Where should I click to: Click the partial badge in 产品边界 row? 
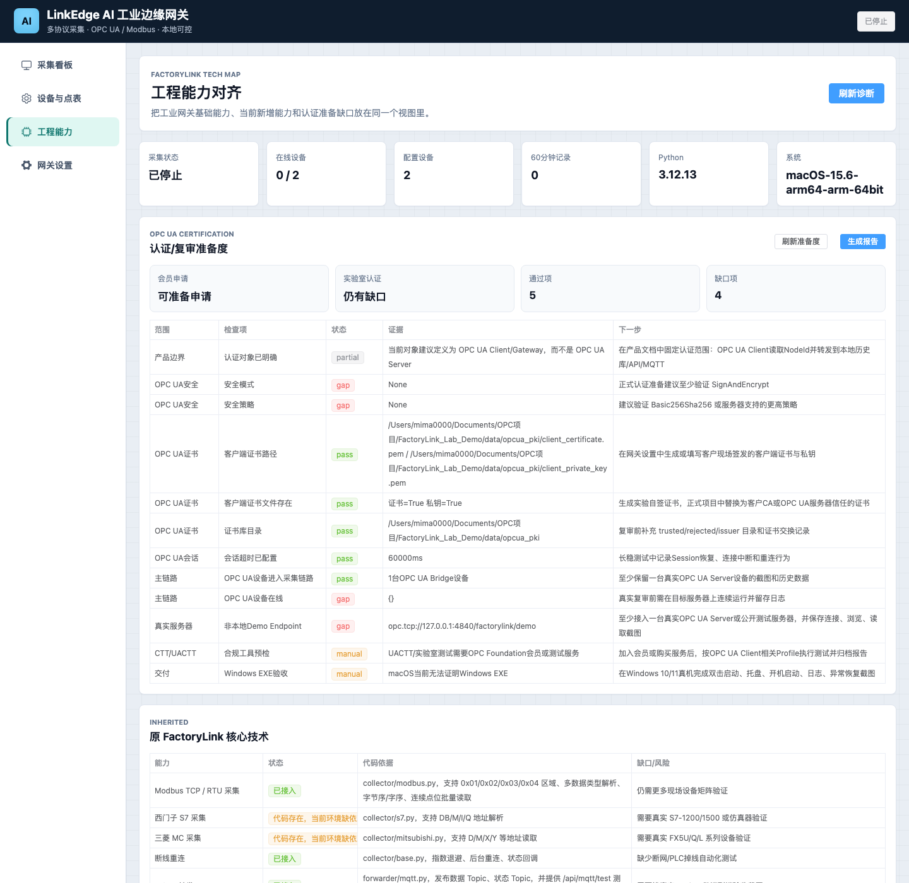[x=348, y=358]
